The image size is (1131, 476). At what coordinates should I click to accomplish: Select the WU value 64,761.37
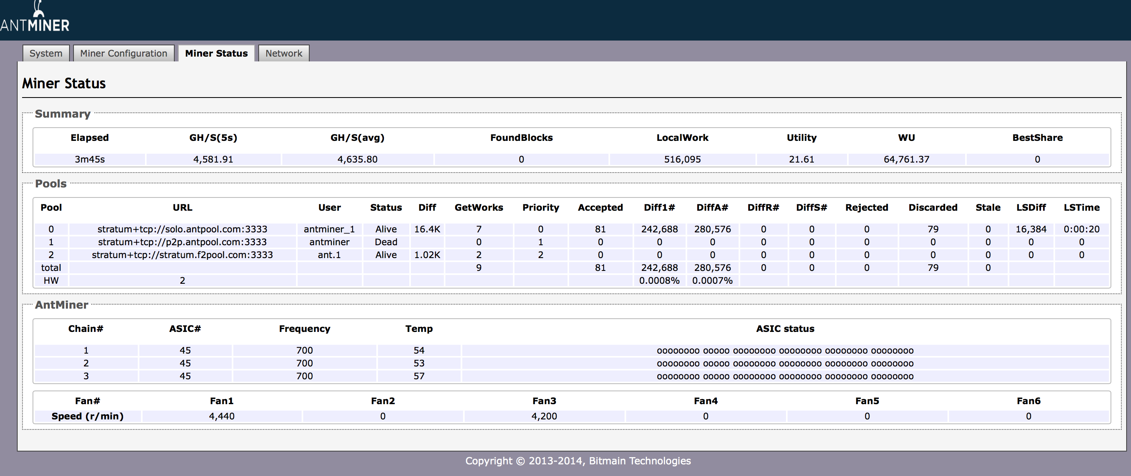(906, 159)
